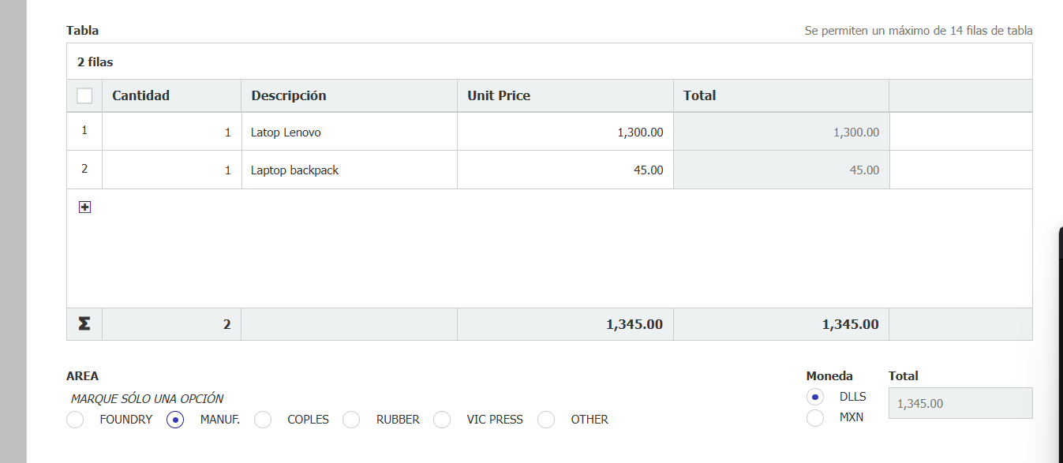Toggle the select-all rows checkbox

84,96
